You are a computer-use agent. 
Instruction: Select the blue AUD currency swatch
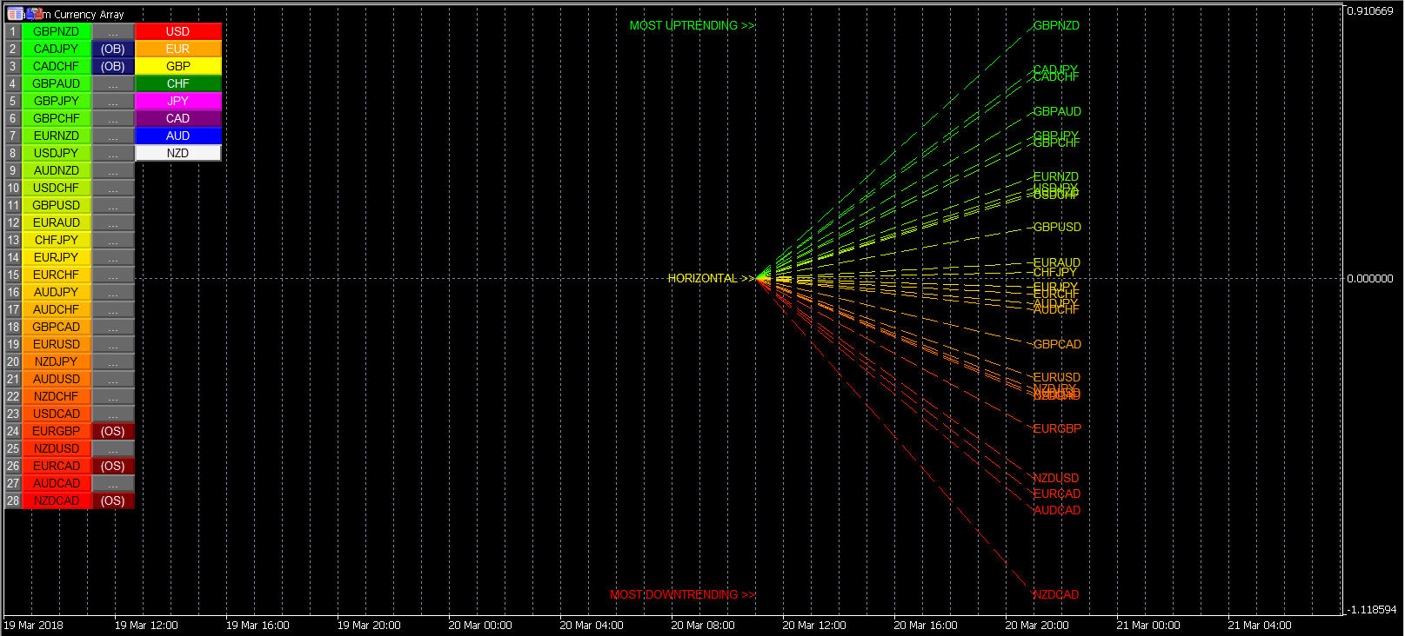point(177,136)
